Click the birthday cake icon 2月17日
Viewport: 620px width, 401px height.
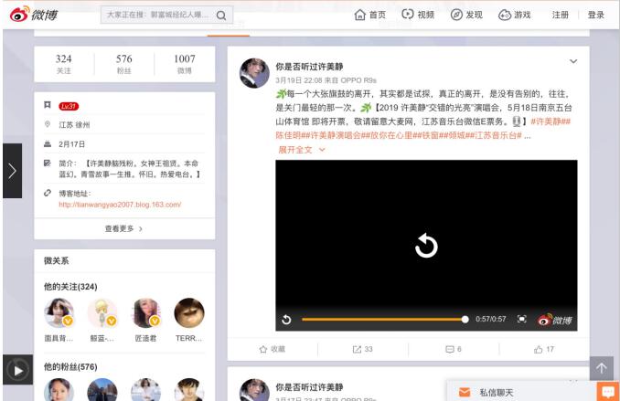(48, 143)
